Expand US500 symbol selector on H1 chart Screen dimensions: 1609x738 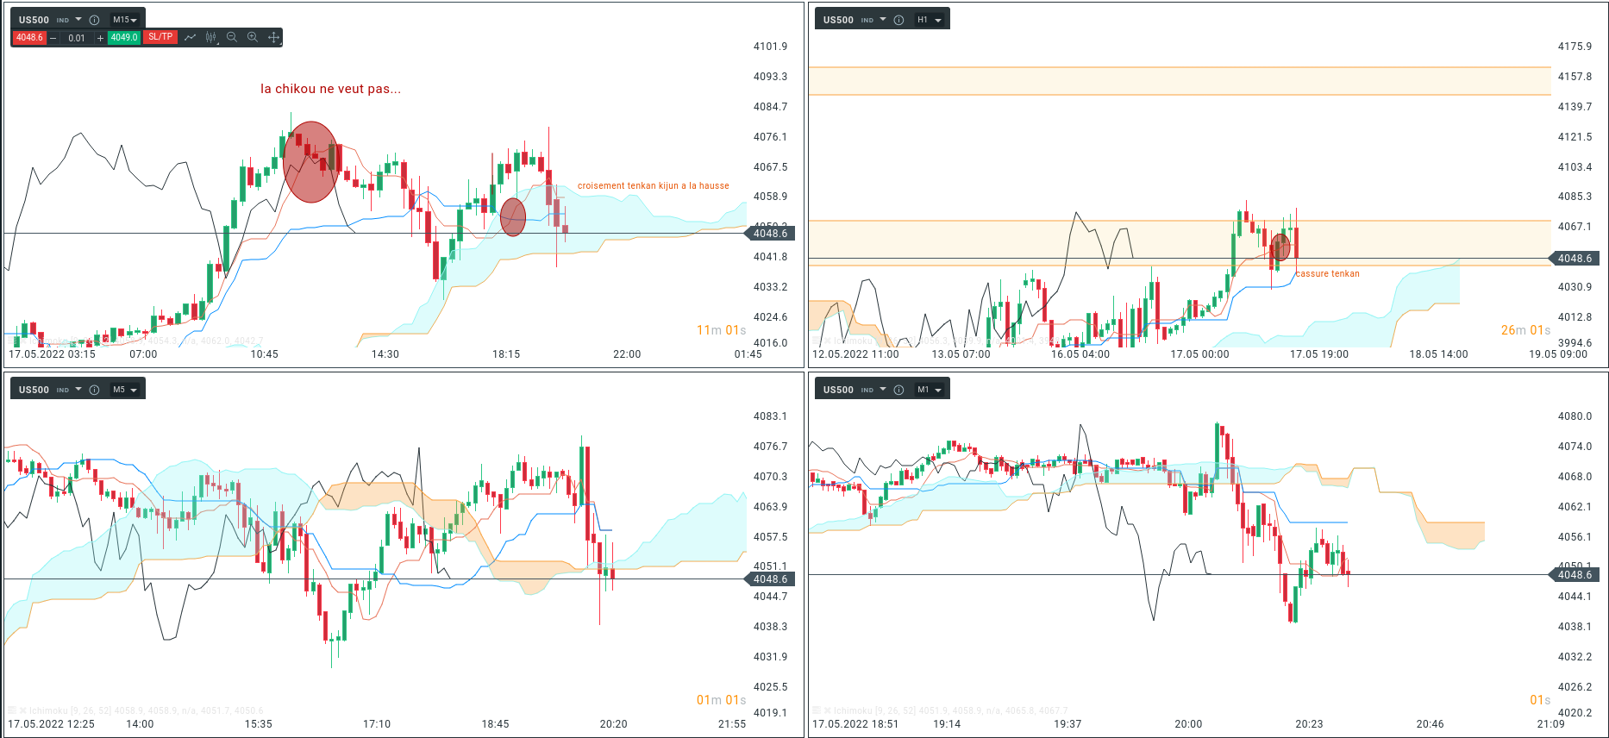click(883, 19)
